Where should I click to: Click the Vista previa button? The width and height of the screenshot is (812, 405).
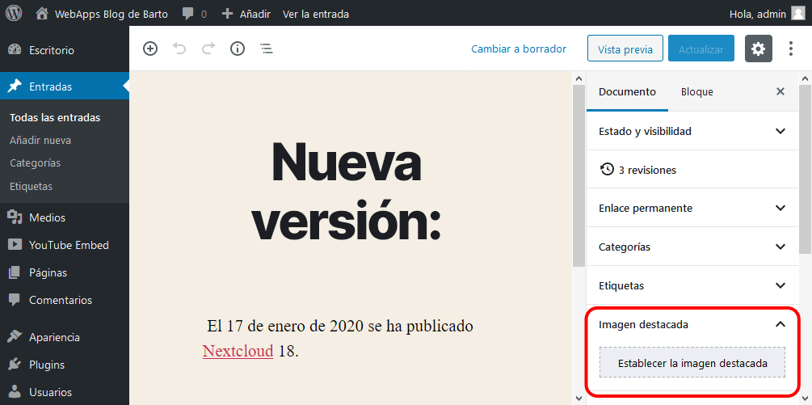(x=625, y=49)
